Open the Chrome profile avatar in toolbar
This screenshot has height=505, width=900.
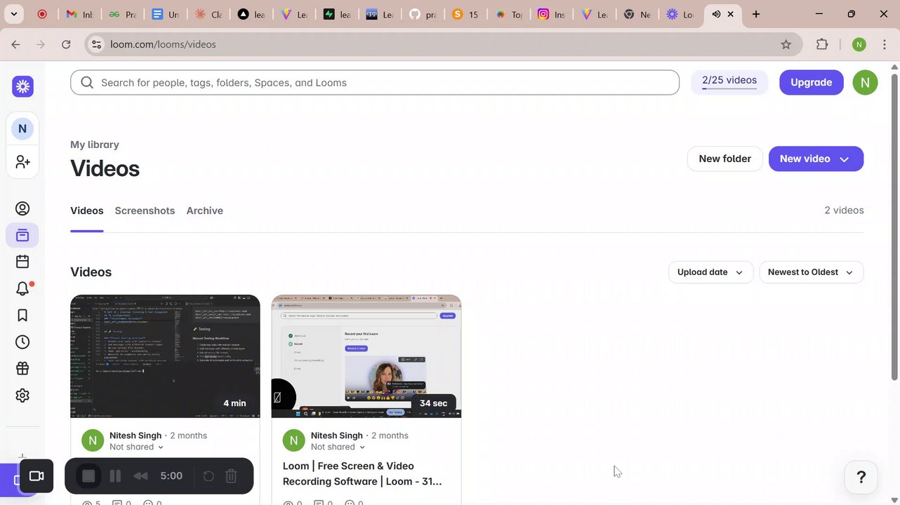click(859, 44)
